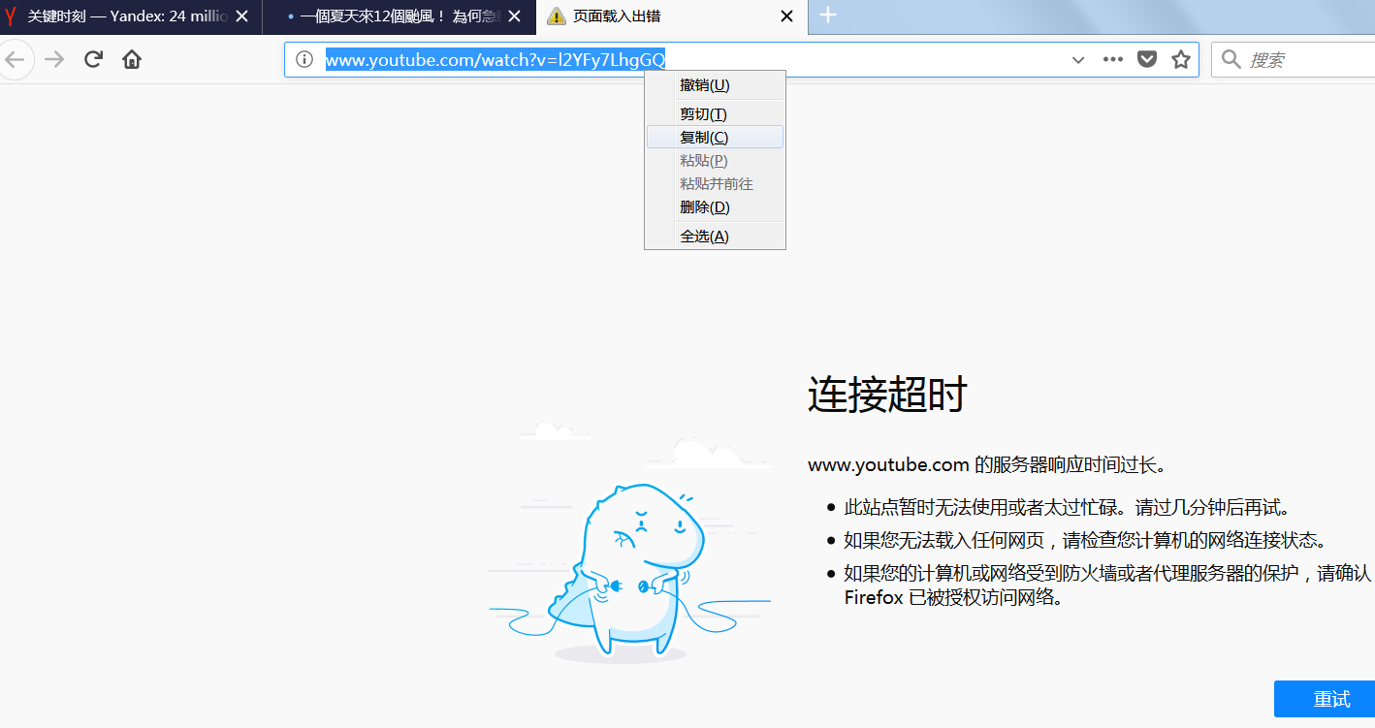Click the Yandex favicon on first tab
Viewport: 1375px width, 728px height.
(10, 16)
